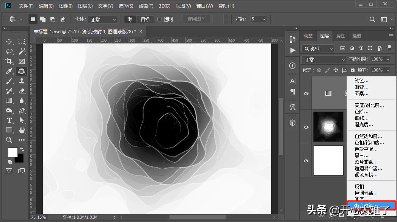The width and height of the screenshot is (397, 222).
Task: Select the Hand tool
Action: (x=22, y=130)
